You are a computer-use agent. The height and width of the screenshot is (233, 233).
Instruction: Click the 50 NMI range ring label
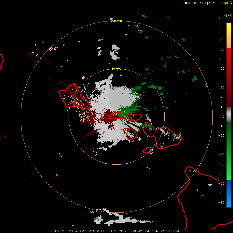point(116,69)
